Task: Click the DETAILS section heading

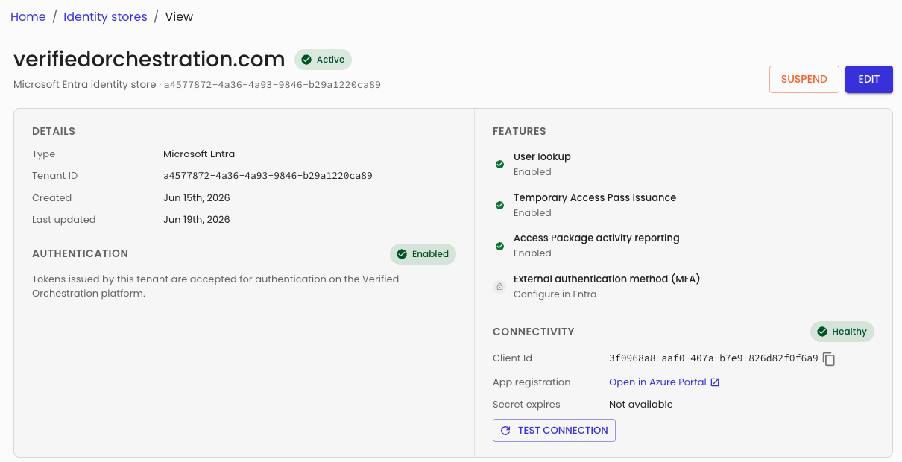Action: point(54,132)
